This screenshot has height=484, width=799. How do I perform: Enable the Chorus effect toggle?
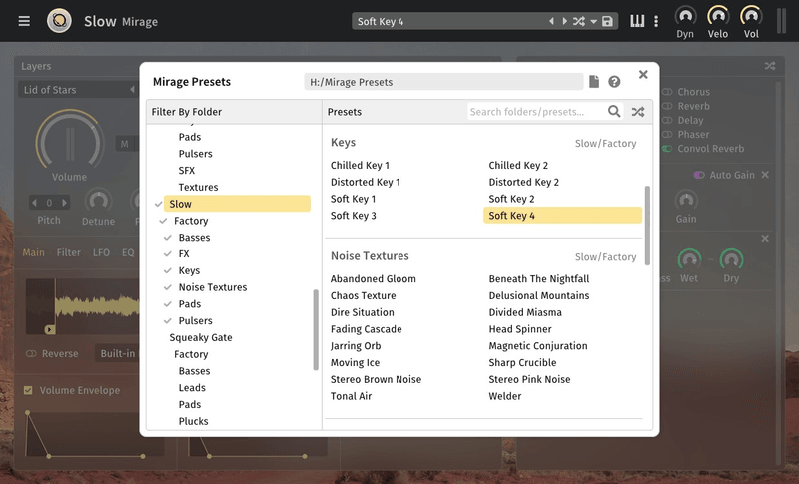[667, 93]
